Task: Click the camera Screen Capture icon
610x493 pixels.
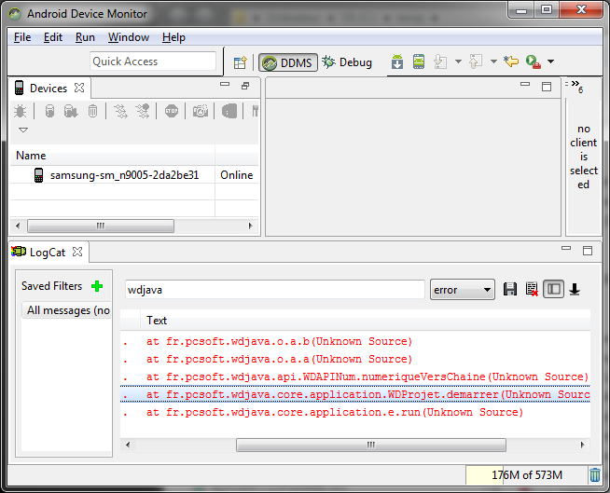Action: (200, 111)
